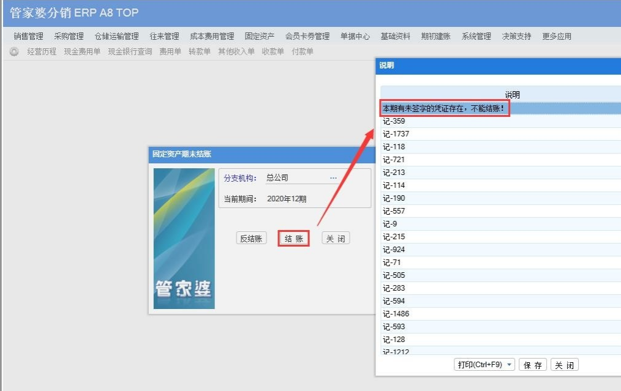
Task: Open the 采购管理 menu
Action: coord(69,37)
